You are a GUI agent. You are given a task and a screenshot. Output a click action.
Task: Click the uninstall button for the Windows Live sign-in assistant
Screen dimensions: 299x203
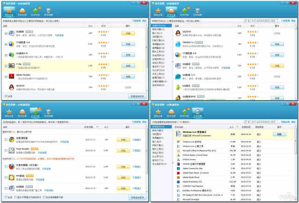coord(279,134)
